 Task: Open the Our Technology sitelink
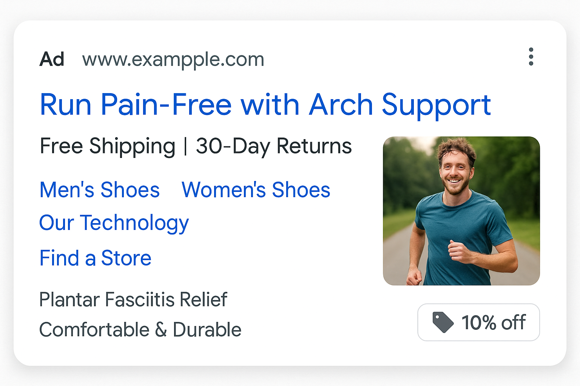pyautogui.click(x=114, y=223)
